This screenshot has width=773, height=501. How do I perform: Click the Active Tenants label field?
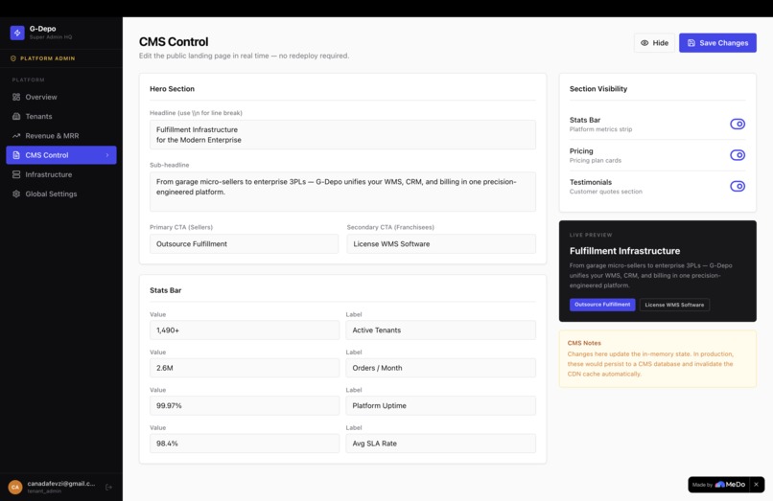[441, 330]
